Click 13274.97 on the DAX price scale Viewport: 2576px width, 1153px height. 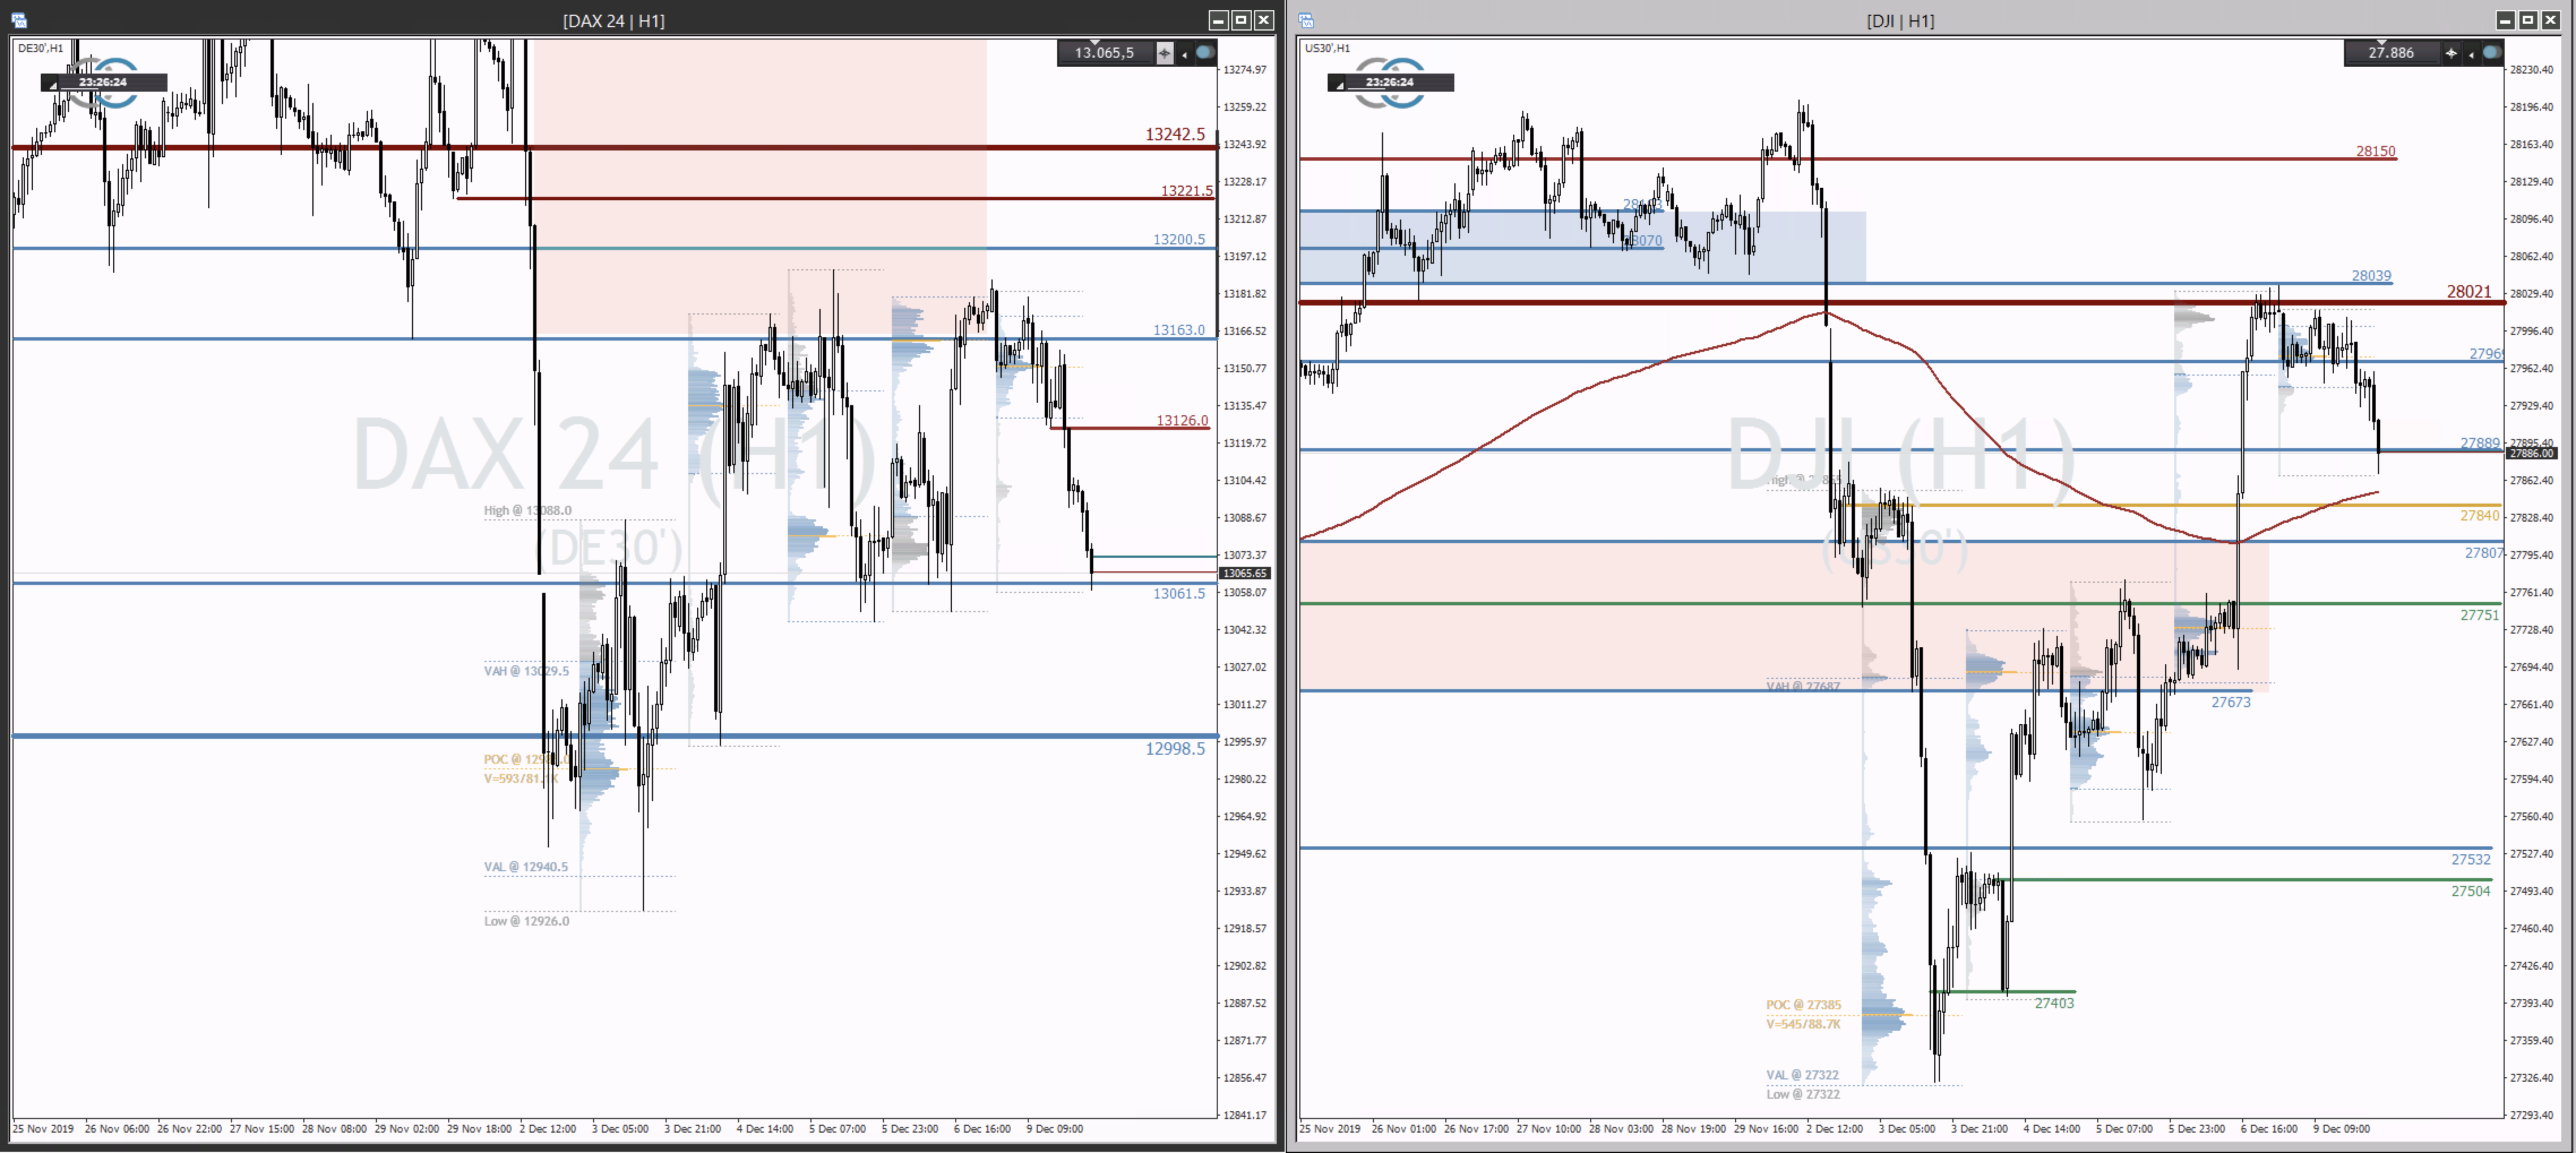[x=1244, y=69]
